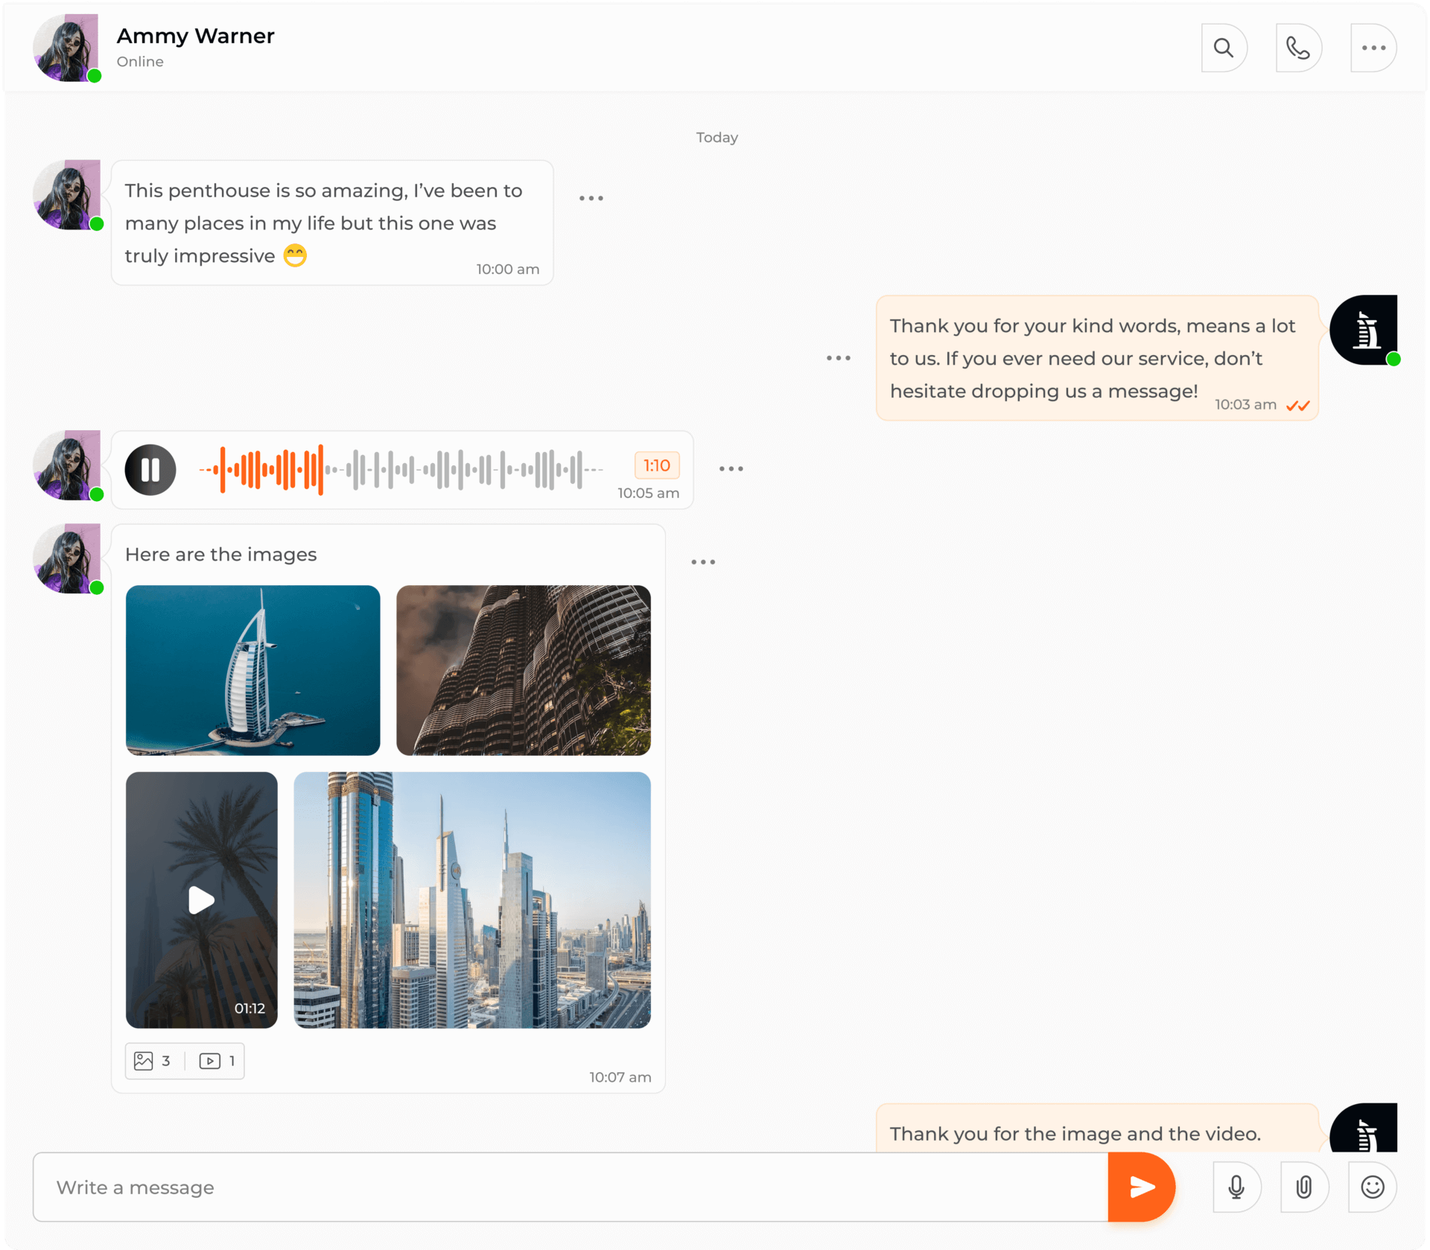Send the message with orange arrow button

tap(1142, 1187)
